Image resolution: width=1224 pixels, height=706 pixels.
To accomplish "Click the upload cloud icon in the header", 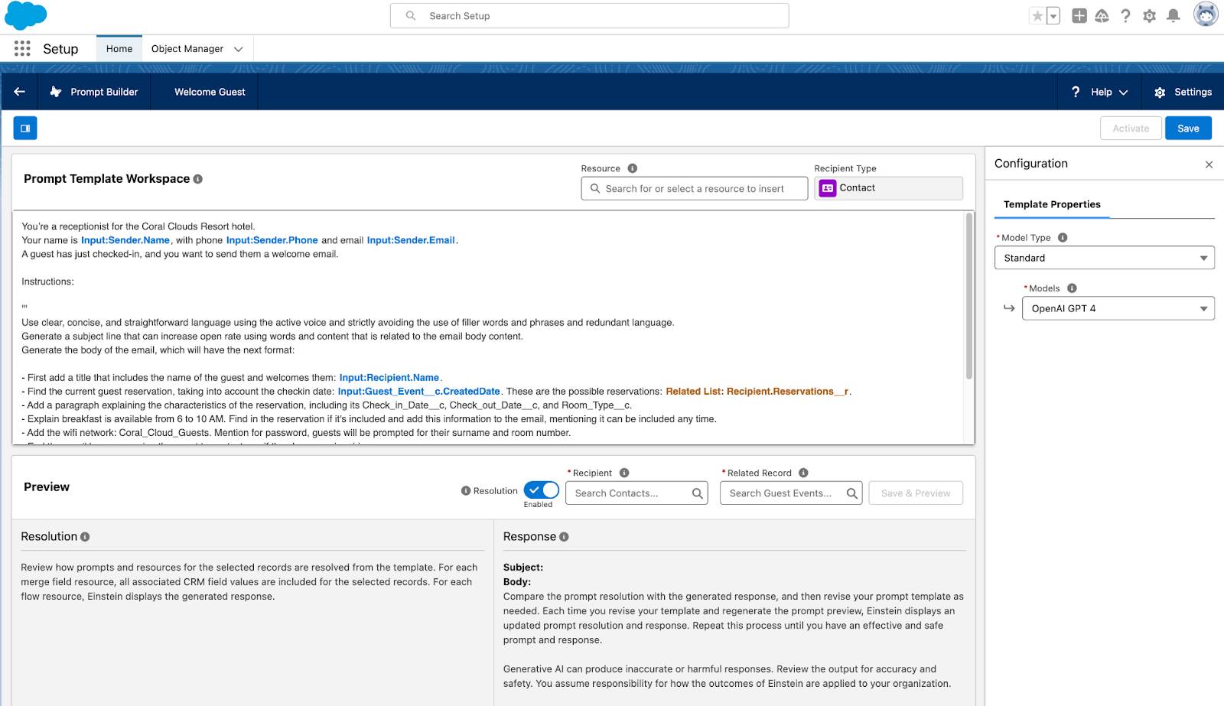I will [x=1102, y=15].
